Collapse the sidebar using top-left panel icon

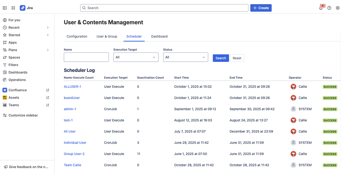[x=5, y=8]
